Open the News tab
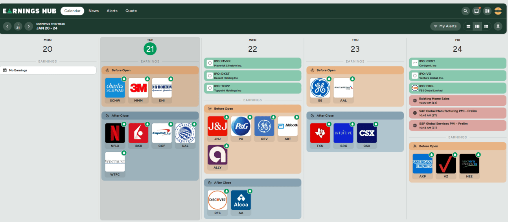 [94, 11]
